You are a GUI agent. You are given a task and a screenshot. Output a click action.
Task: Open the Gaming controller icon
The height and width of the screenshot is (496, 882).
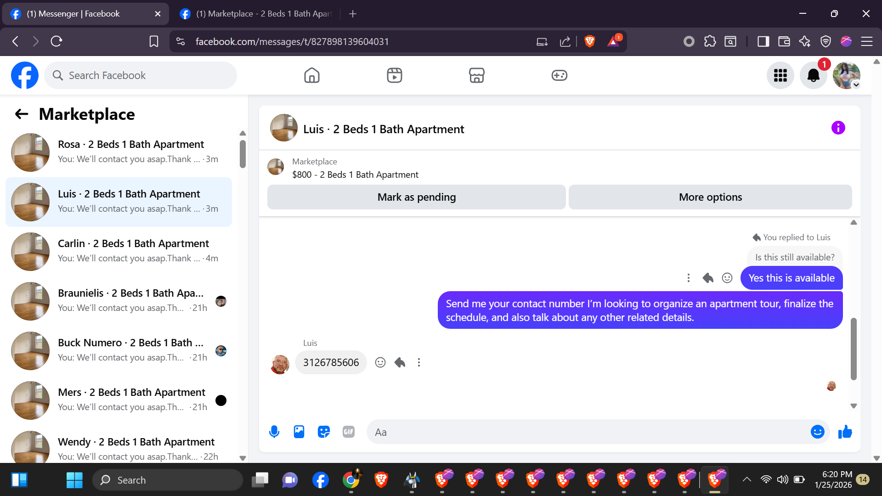[560, 75]
